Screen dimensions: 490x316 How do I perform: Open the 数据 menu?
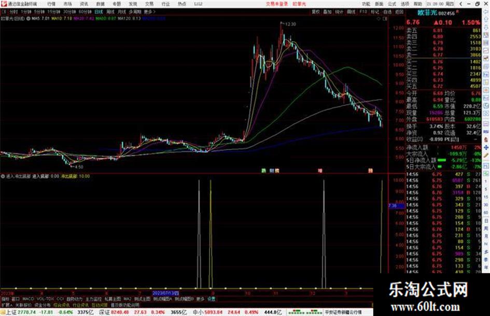click(100, 4)
